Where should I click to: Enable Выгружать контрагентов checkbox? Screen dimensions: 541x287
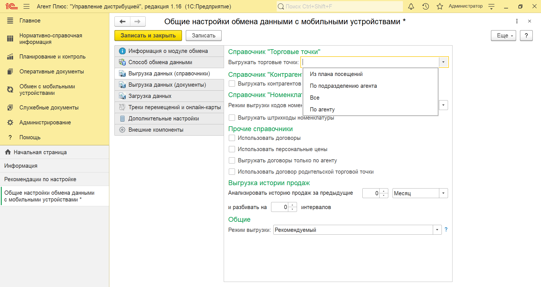coord(232,84)
